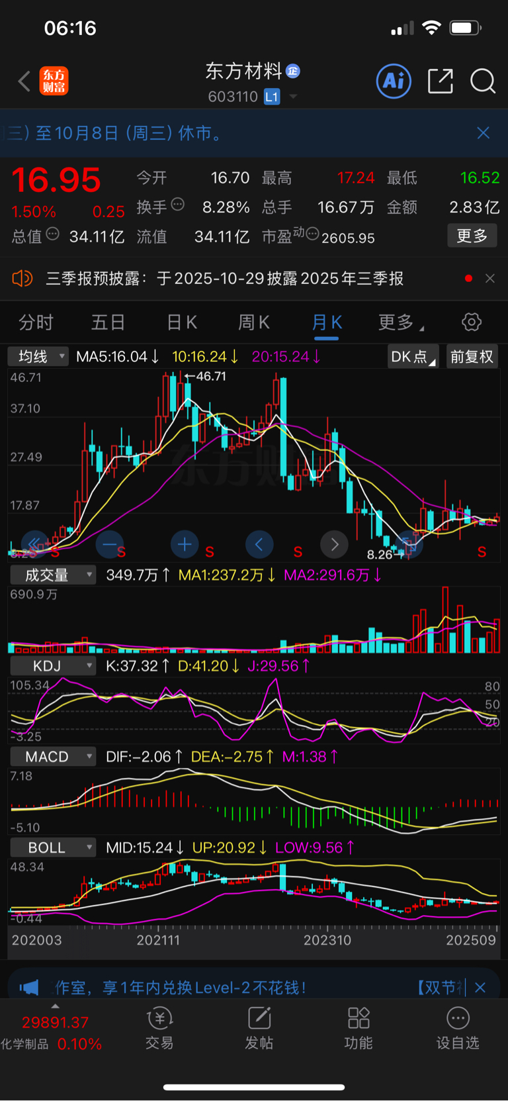Tap the 16.95 current price

[x=56, y=180]
